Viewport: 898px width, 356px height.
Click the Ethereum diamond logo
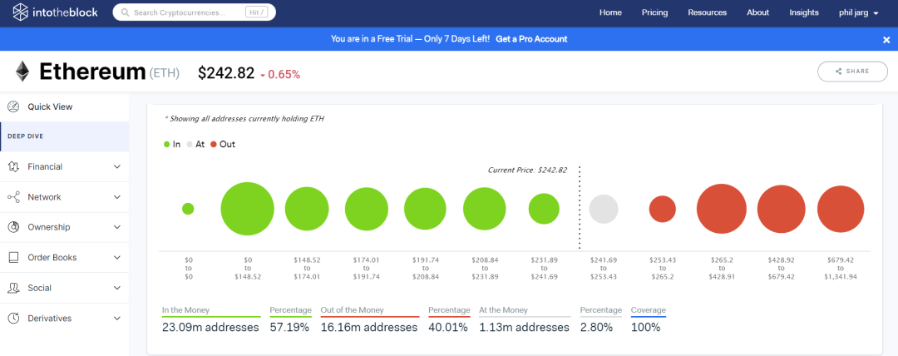coord(22,72)
